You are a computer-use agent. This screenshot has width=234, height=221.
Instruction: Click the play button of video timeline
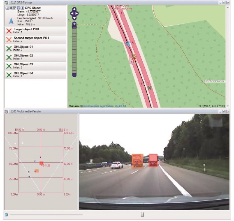point(6,215)
